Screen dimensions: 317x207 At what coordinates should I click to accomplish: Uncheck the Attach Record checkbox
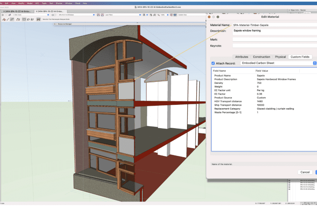pos(213,63)
